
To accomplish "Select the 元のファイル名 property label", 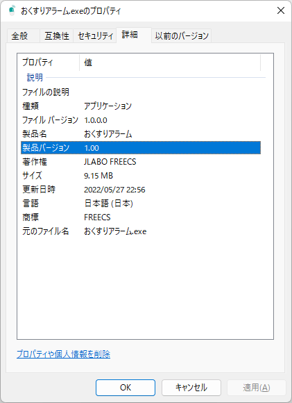I will pyautogui.click(x=45, y=231).
